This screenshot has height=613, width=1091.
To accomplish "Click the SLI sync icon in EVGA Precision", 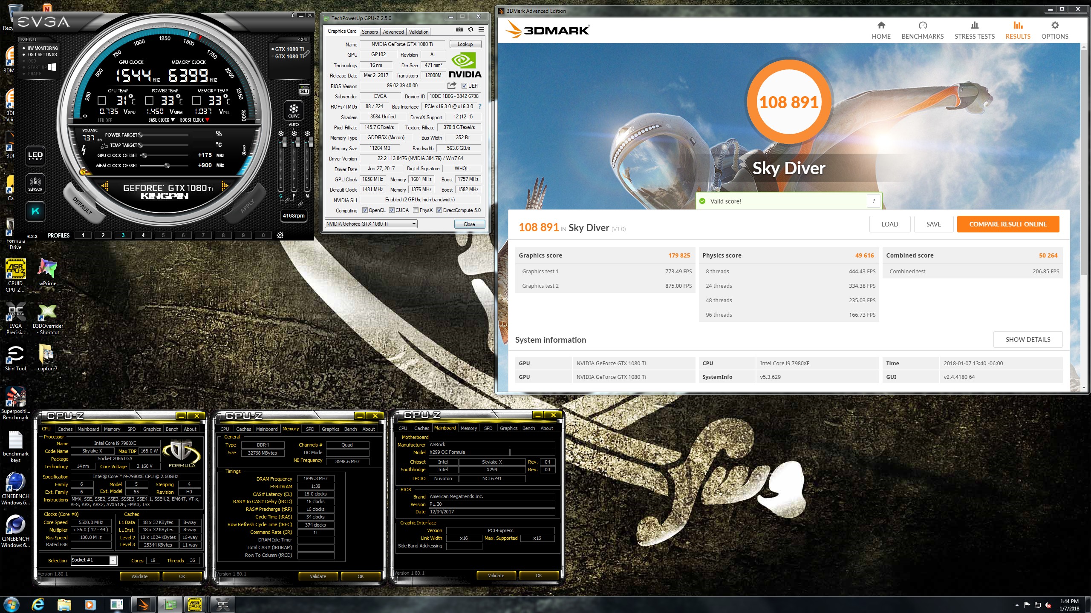I will tap(304, 90).
